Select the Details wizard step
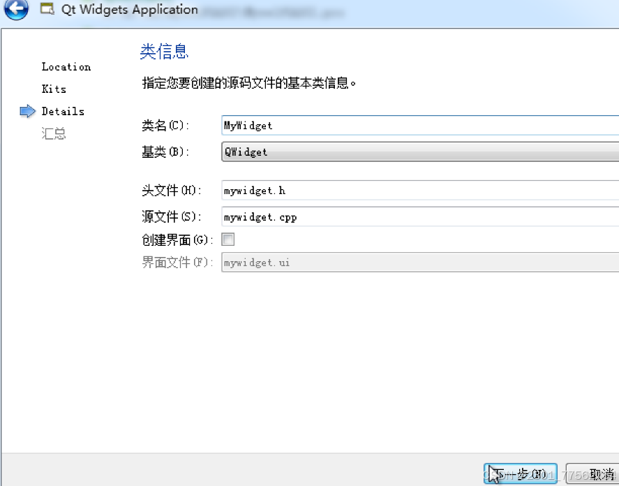619x486 pixels. pyautogui.click(x=64, y=112)
